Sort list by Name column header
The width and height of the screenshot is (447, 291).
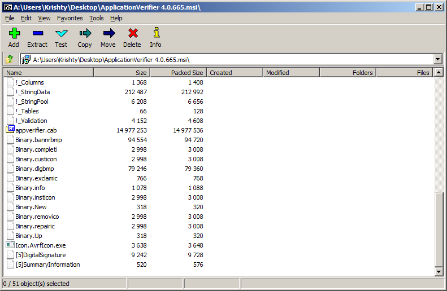tap(48, 73)
